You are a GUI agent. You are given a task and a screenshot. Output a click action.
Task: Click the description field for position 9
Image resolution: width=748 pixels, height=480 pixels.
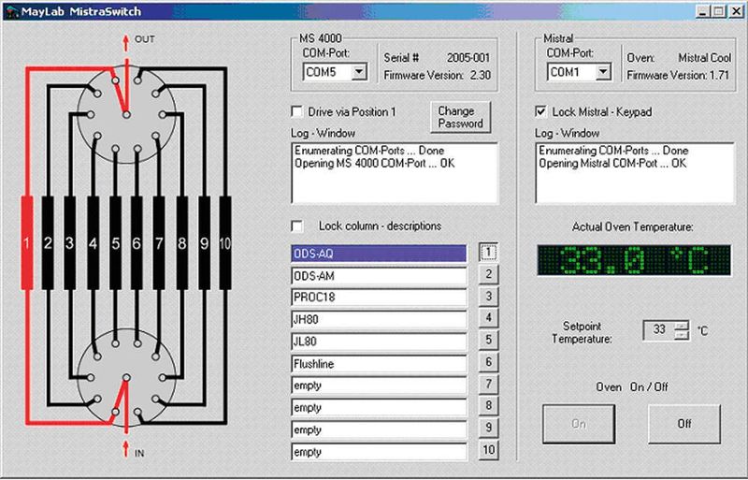[379, 429]
